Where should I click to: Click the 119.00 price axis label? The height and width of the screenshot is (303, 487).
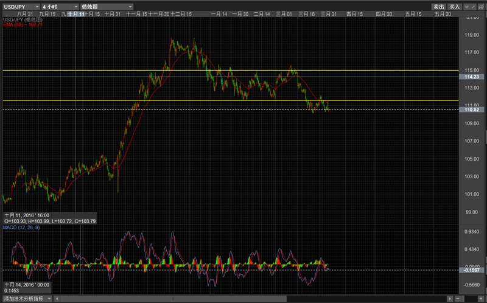472,35
